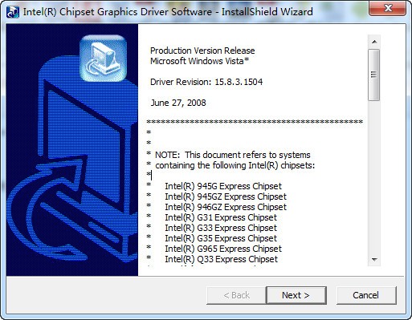The width and height of the screenshot is (412, 320).
Task: Click the InstallShield icon in title bar
Action: (13, 12)
